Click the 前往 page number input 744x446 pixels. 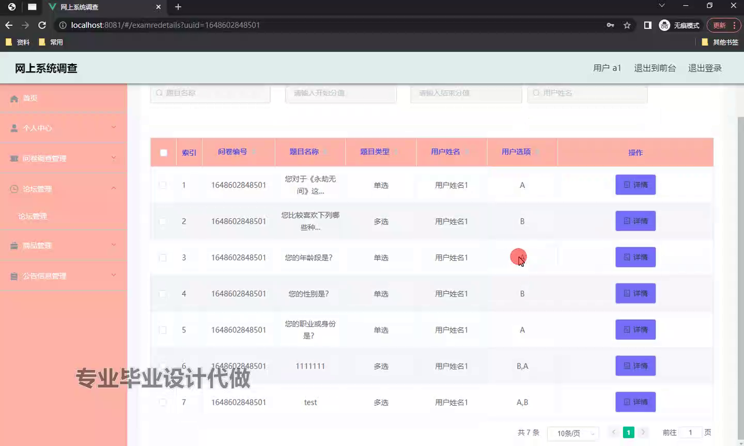pyautogui.click(x=690, y=433)
